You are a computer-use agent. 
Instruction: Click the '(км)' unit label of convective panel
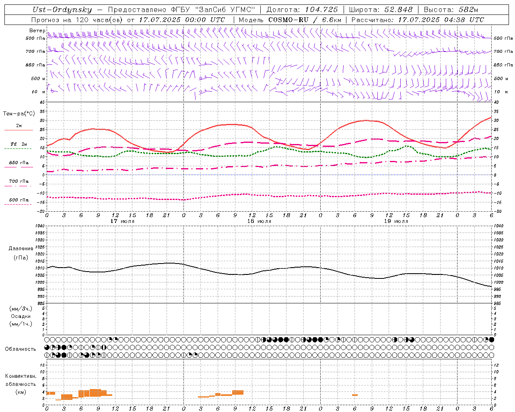pos(21,392)
